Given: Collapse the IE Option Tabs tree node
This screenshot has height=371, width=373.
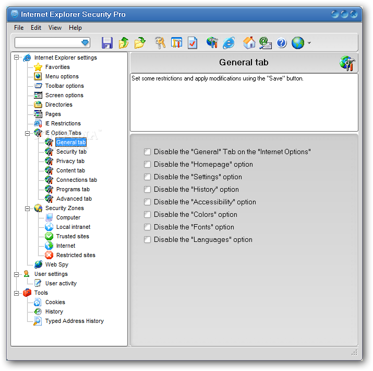Looking at the screenshot, I should (x=27, y=133).
